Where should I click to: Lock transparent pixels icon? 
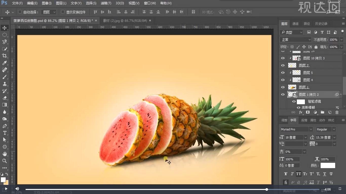[292, 47]
